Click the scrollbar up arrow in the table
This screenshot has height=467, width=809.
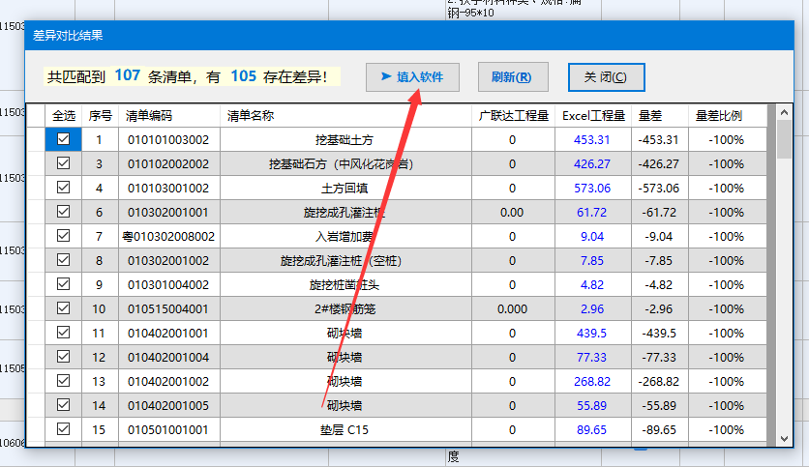click(x=784, y=112)
